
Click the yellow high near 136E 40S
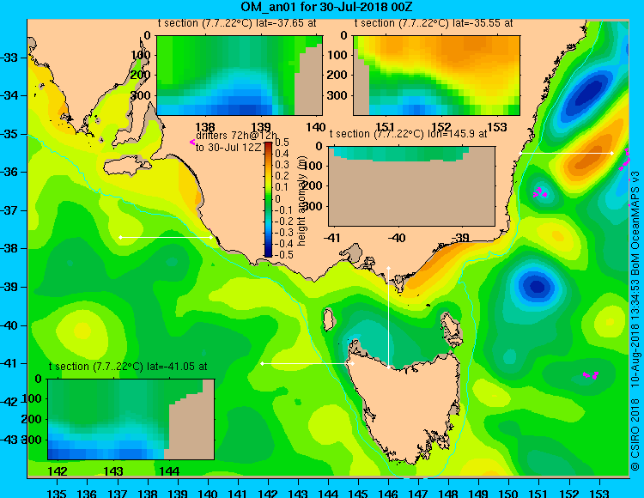click(82, 331)
